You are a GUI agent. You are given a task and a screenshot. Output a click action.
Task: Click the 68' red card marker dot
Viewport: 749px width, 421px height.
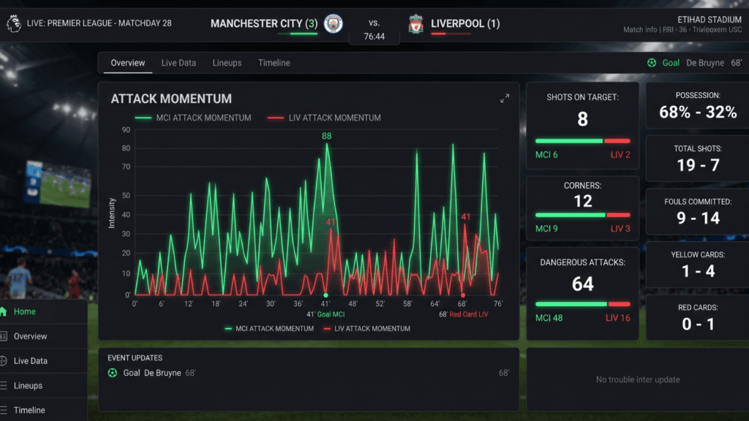pyautogui.click(x=462, y=295)
